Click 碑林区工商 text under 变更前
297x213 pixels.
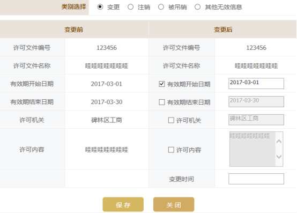click(x=107, y=120)
